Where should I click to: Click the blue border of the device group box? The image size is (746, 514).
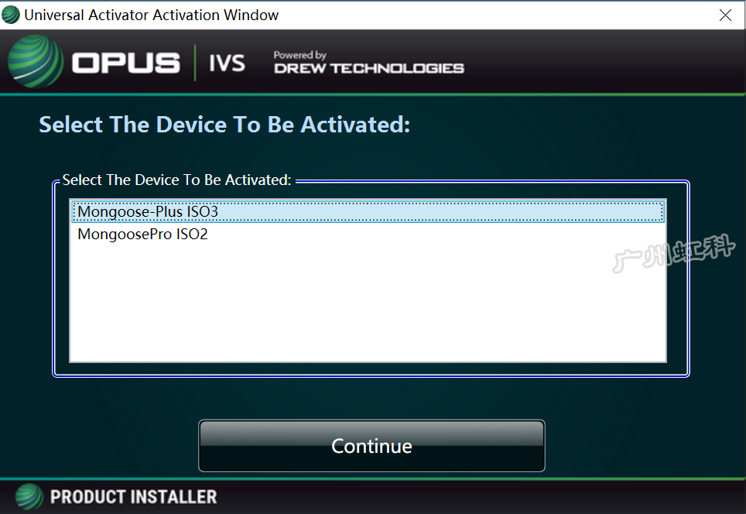coord(688,279)
